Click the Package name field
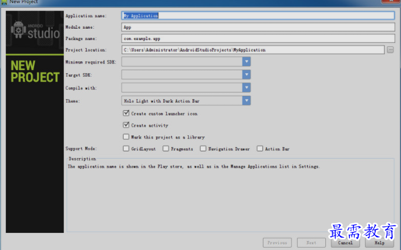401x250 pixels. point(258,39)
